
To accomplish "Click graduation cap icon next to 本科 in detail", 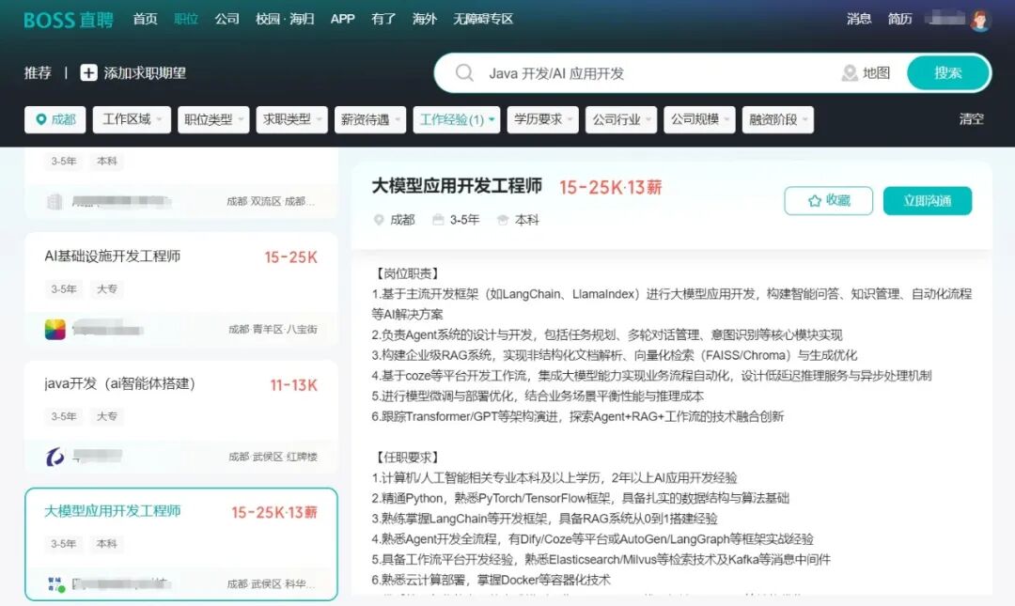I will tap(502, 220).
